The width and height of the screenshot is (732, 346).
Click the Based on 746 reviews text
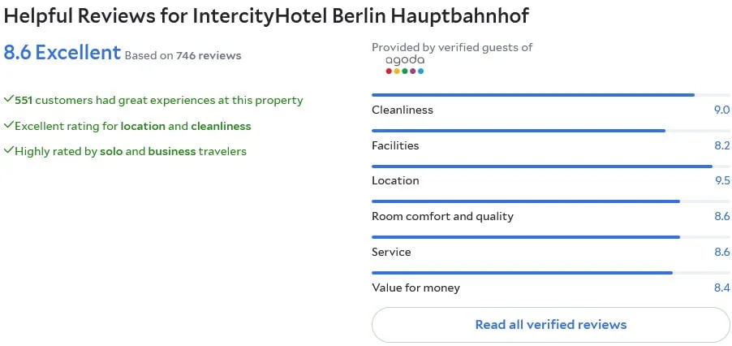tap(183, 56)
